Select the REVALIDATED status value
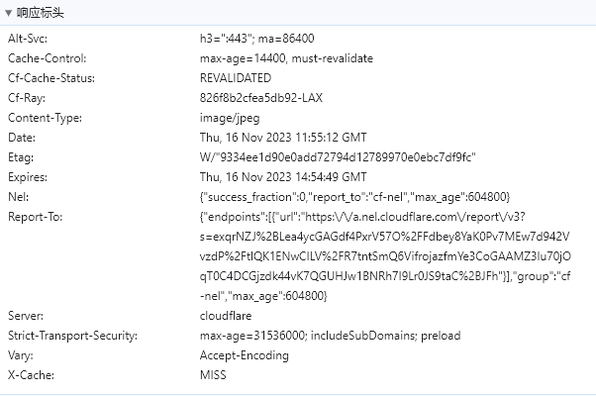This screenshot has height=396, width=596. pyautogui.click(x=236, y=78)
